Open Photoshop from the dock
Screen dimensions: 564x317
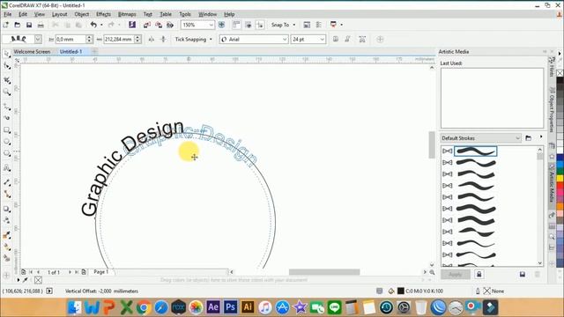[230, 307]
